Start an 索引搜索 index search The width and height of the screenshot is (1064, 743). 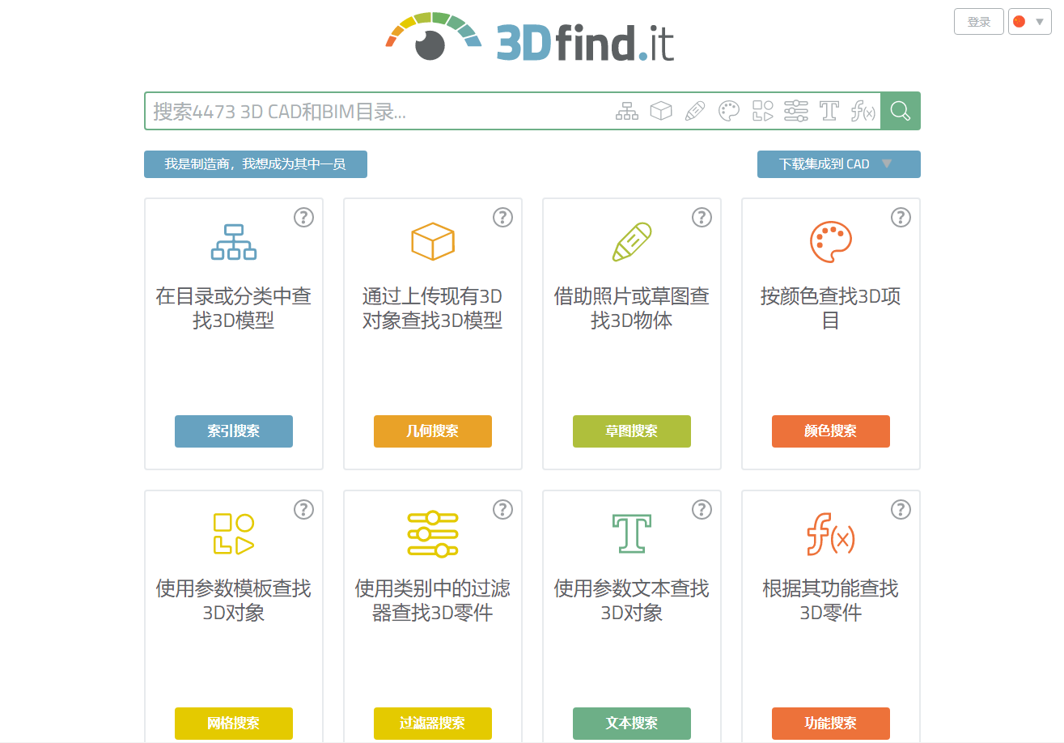click(x=234, y=431)
